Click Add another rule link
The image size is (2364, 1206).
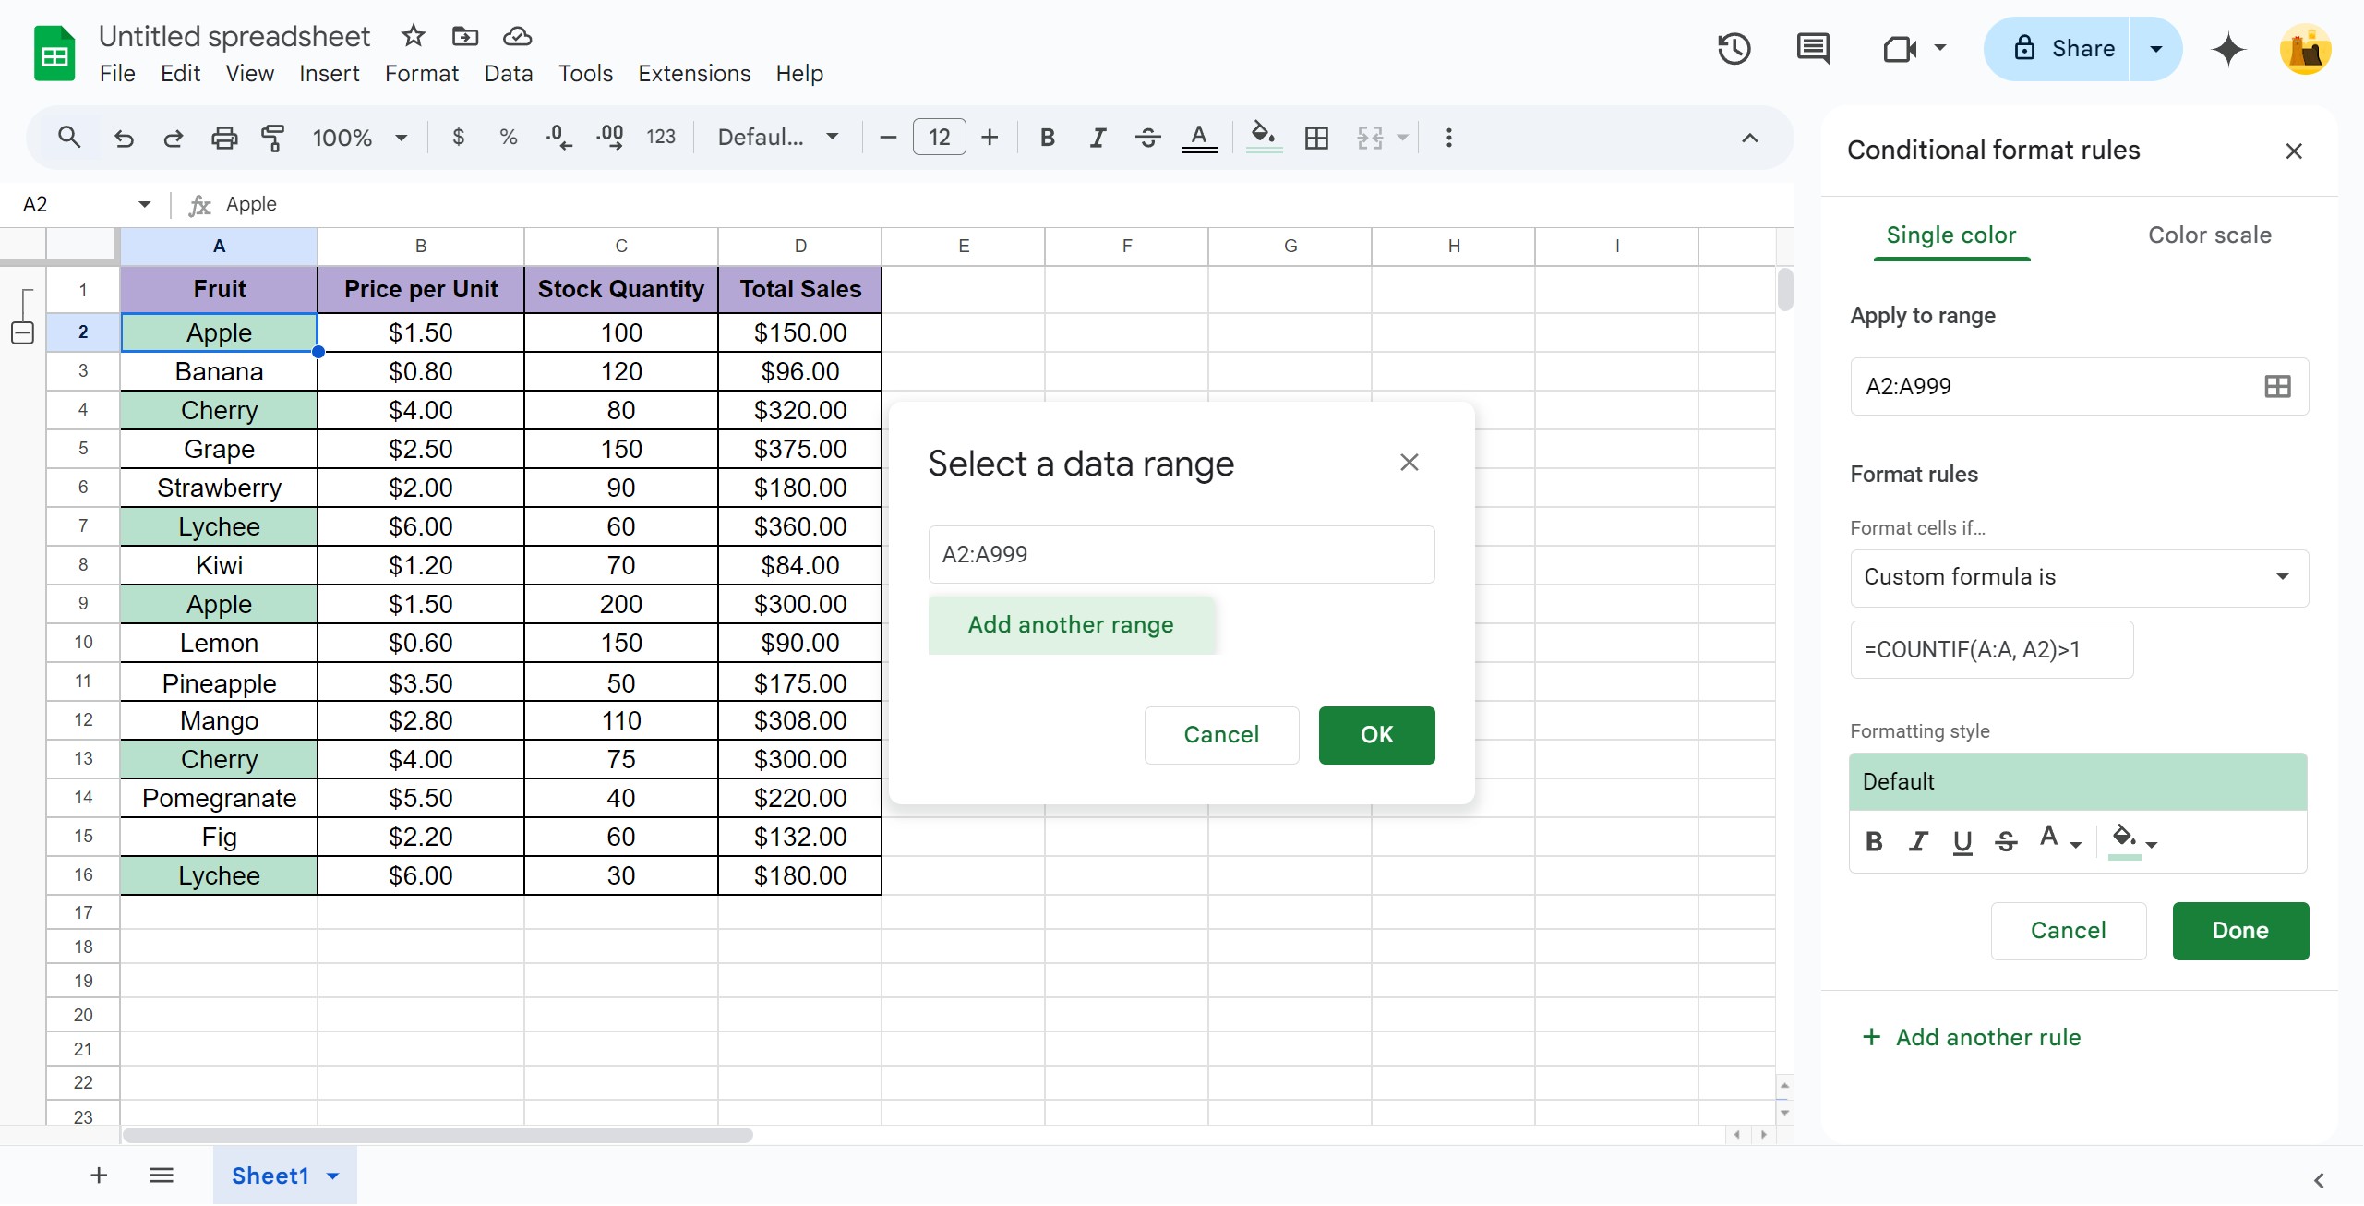pos(1972,1037)
